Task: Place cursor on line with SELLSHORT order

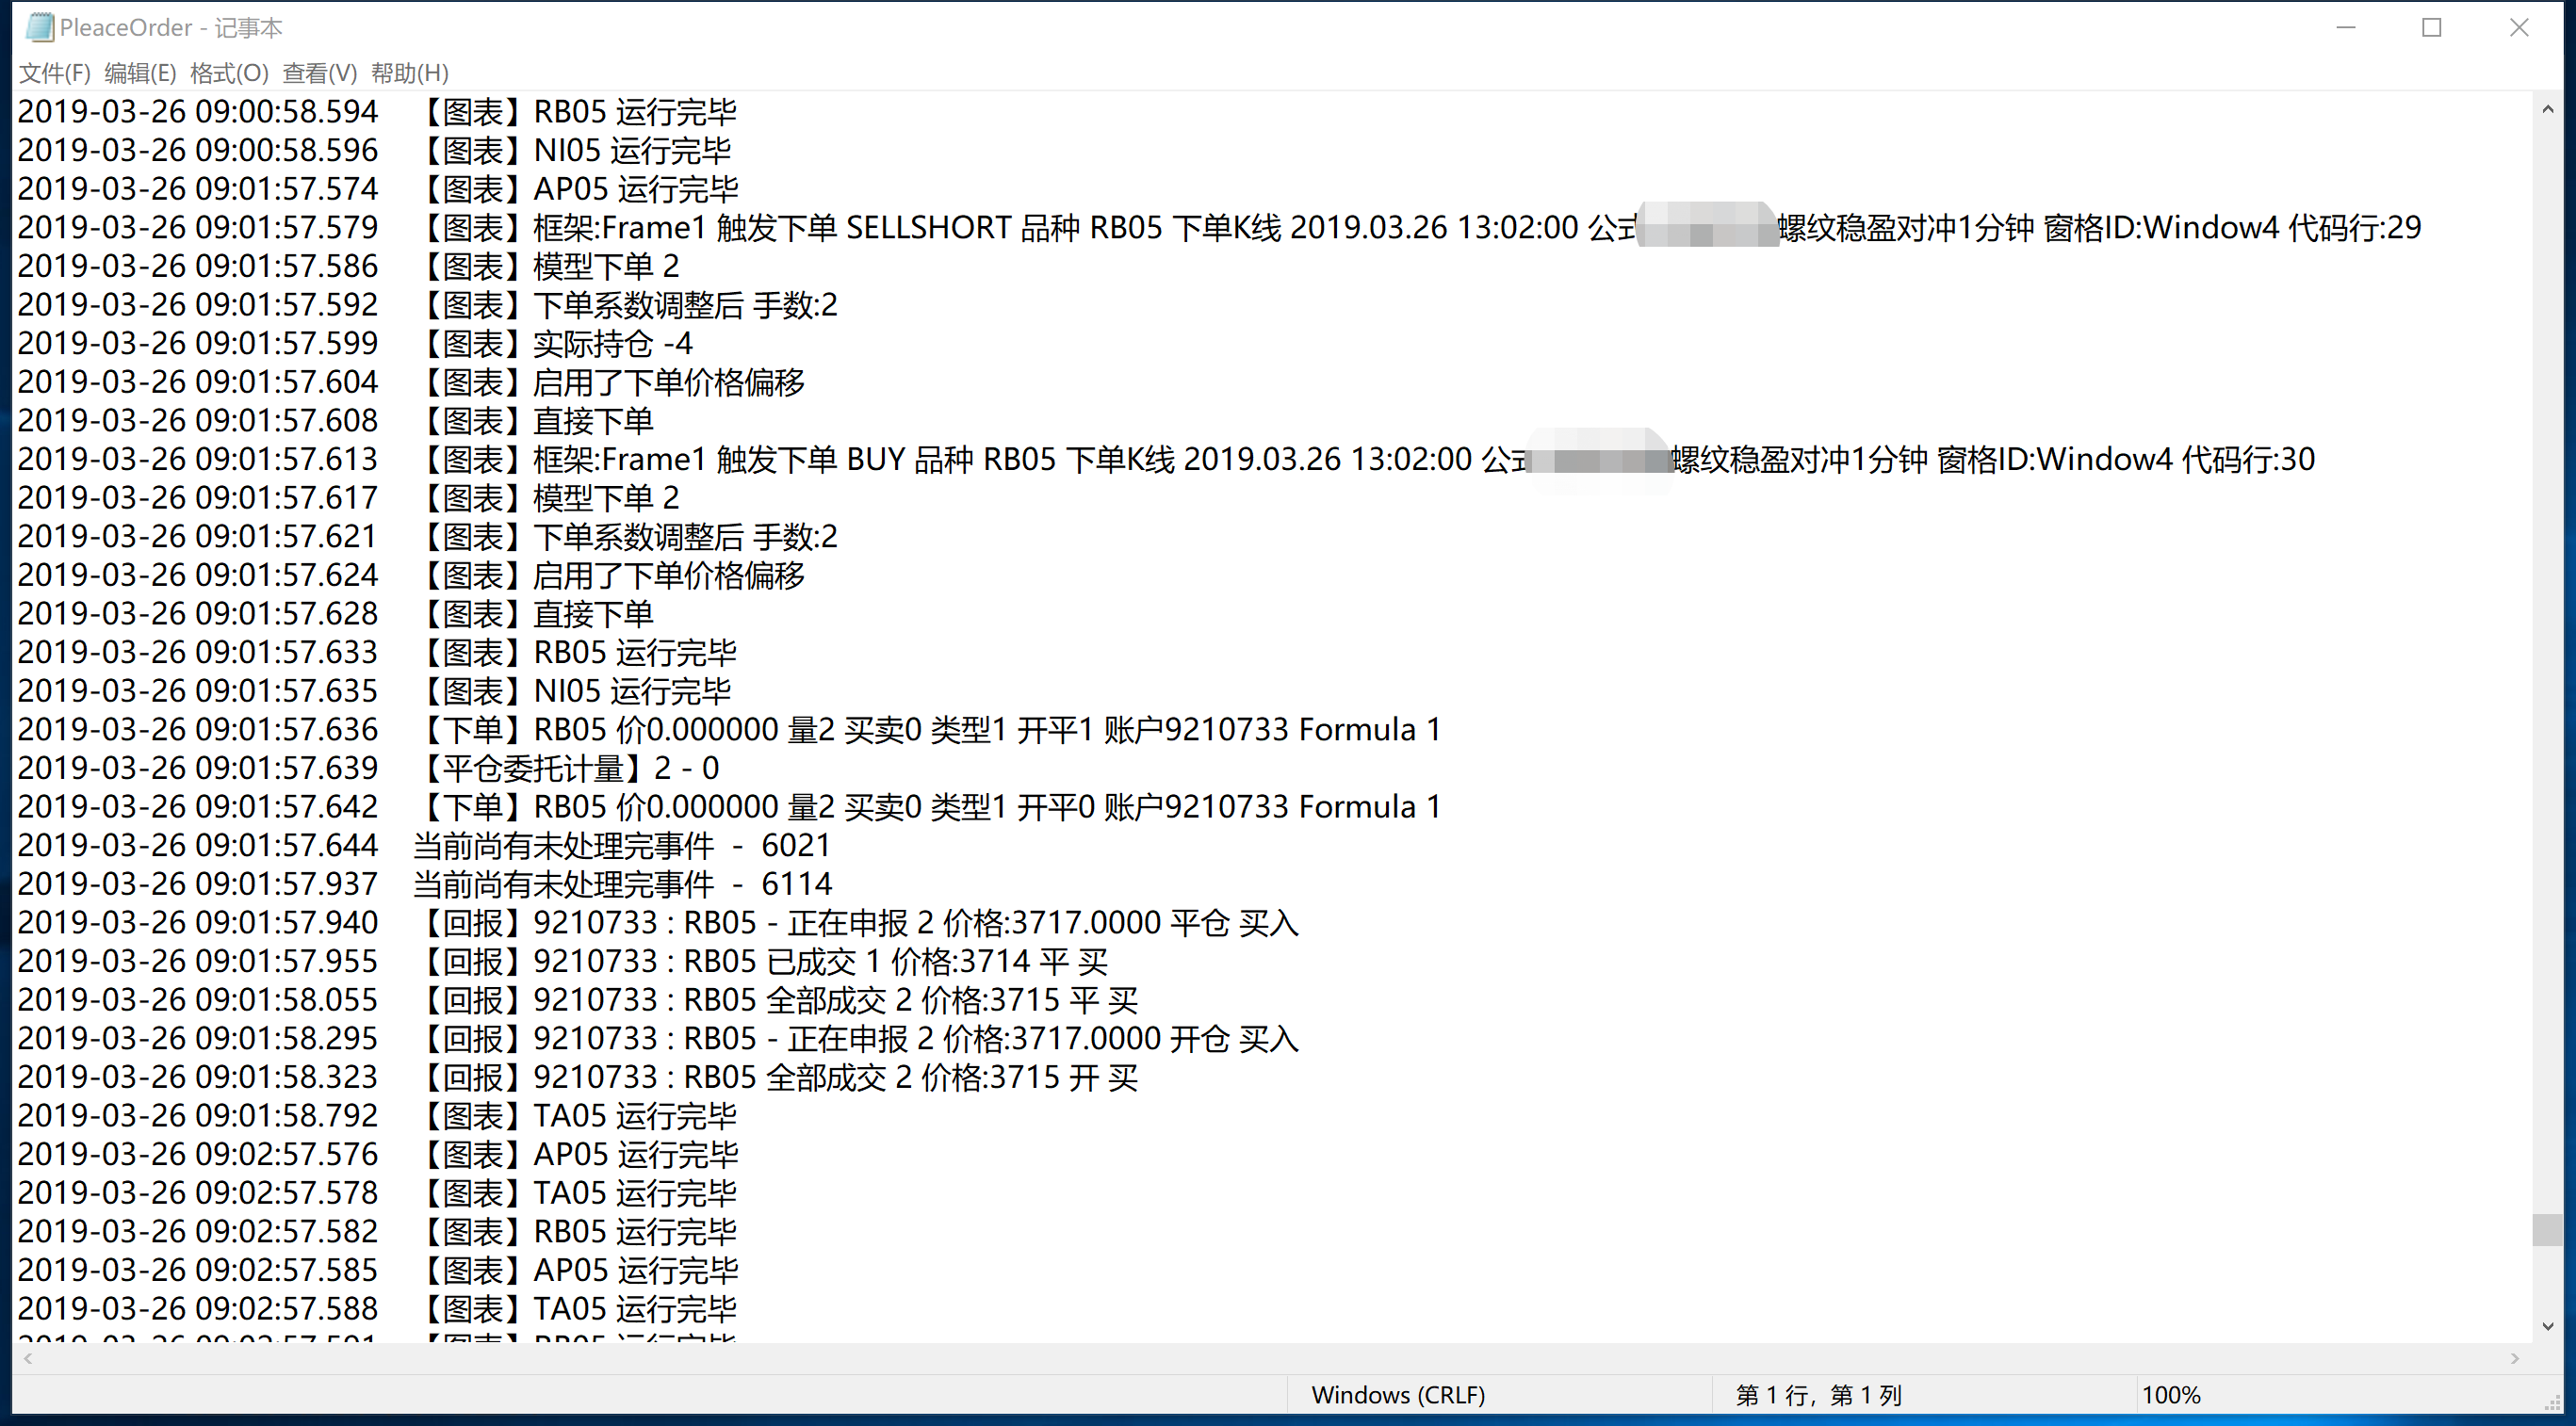Action: click(x=930, y=228)
